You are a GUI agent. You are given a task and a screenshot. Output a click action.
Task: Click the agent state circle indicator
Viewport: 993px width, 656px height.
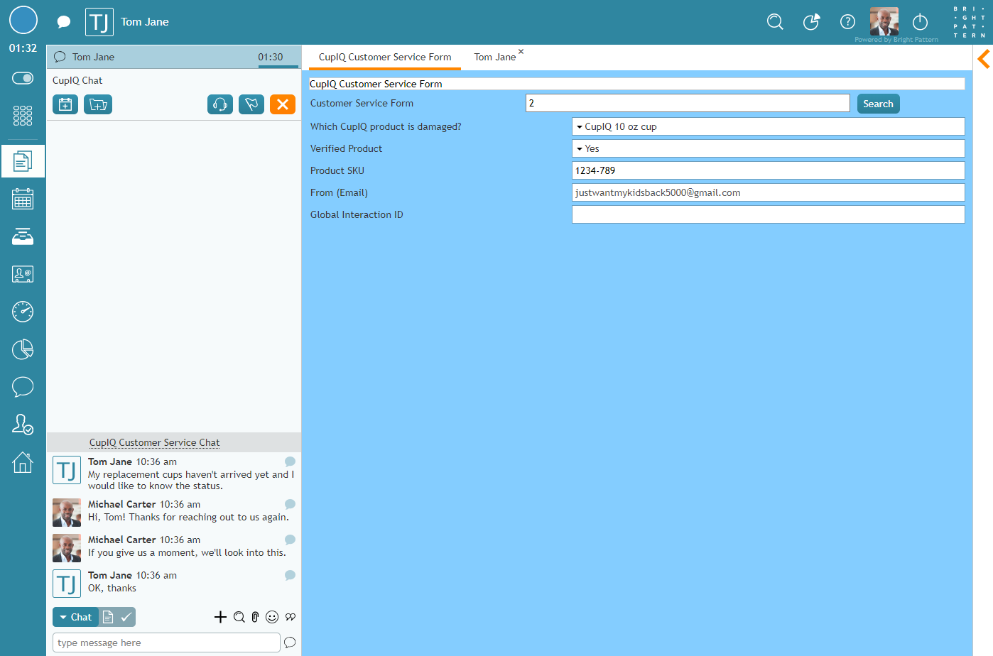point(23,20)
